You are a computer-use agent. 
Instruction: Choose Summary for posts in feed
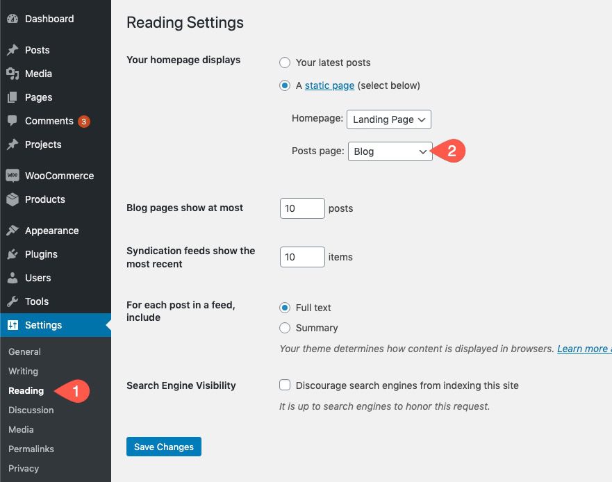285,328
